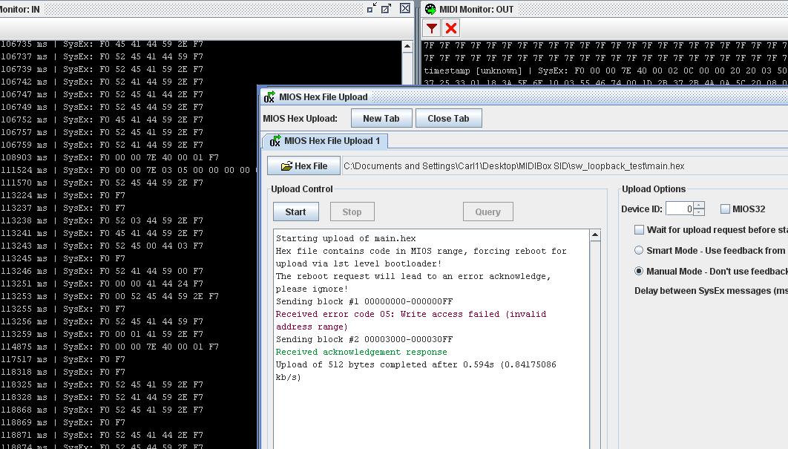Start the hex file upload
Image resolution: width=788 pixels, height=449 pixels.
point(295,212)
